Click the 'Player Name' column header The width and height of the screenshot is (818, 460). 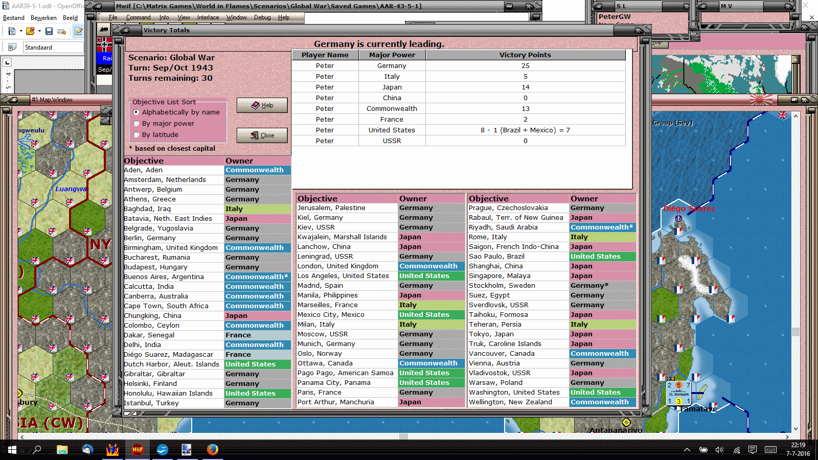coord(325,55)
